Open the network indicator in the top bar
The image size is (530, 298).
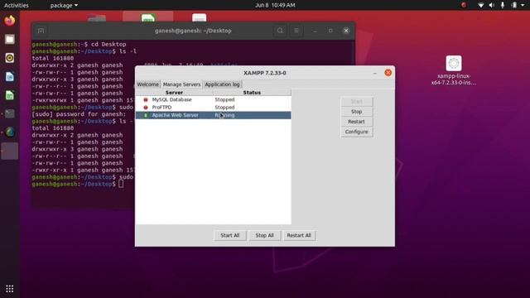point(480,5)
